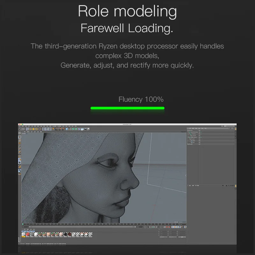255x255 pixels.
Task: Switch to Polygons mode in sidebar
Action: click(x=20, y=152)
